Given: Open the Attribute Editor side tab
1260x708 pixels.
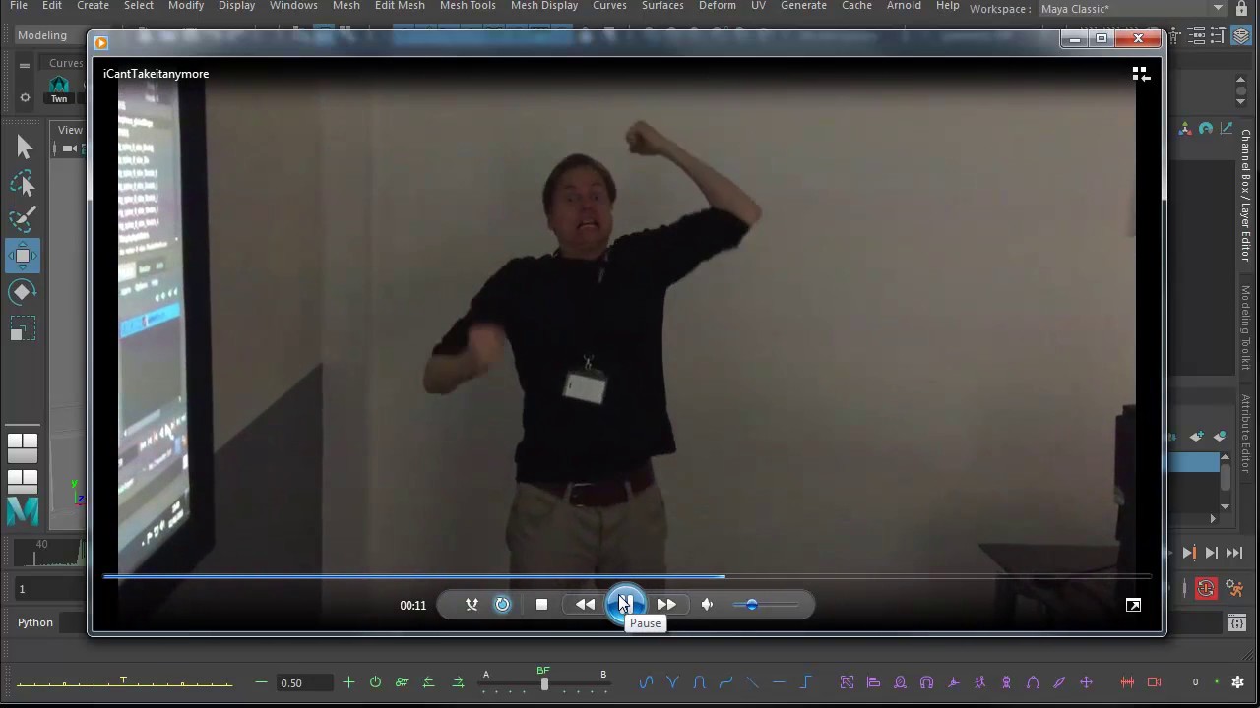Looking at the screenshot, I should pyautogui.click(x=1245, y=434).
